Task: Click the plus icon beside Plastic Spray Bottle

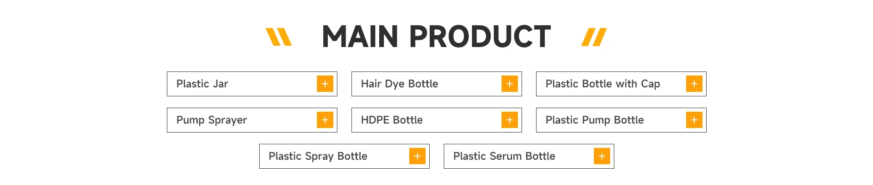Action: point(417,156)
